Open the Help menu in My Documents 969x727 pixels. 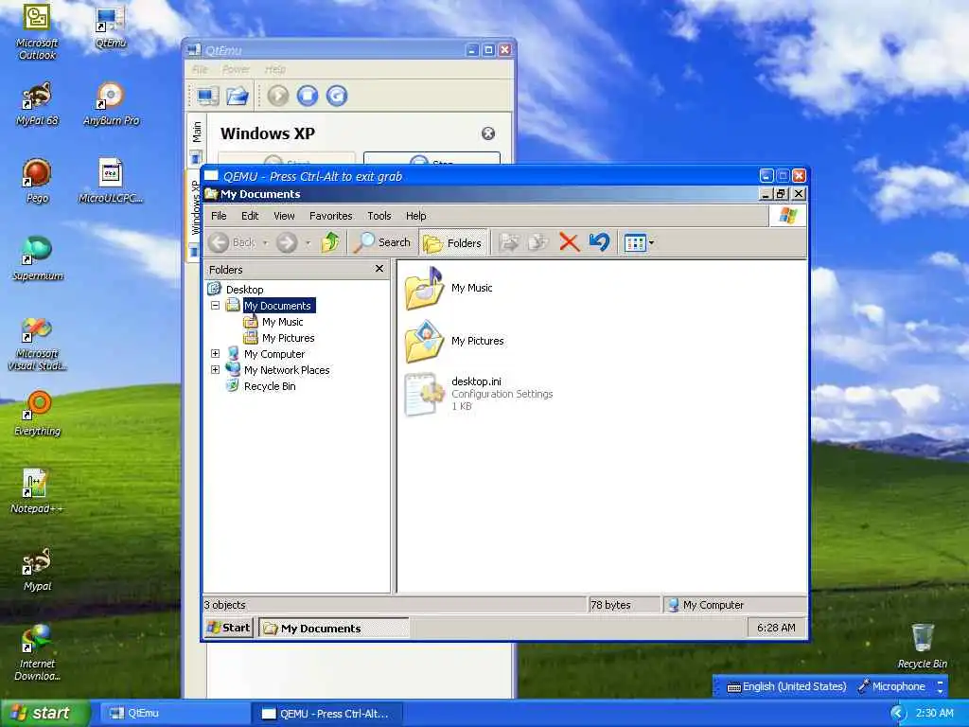(x=416, y=216)
